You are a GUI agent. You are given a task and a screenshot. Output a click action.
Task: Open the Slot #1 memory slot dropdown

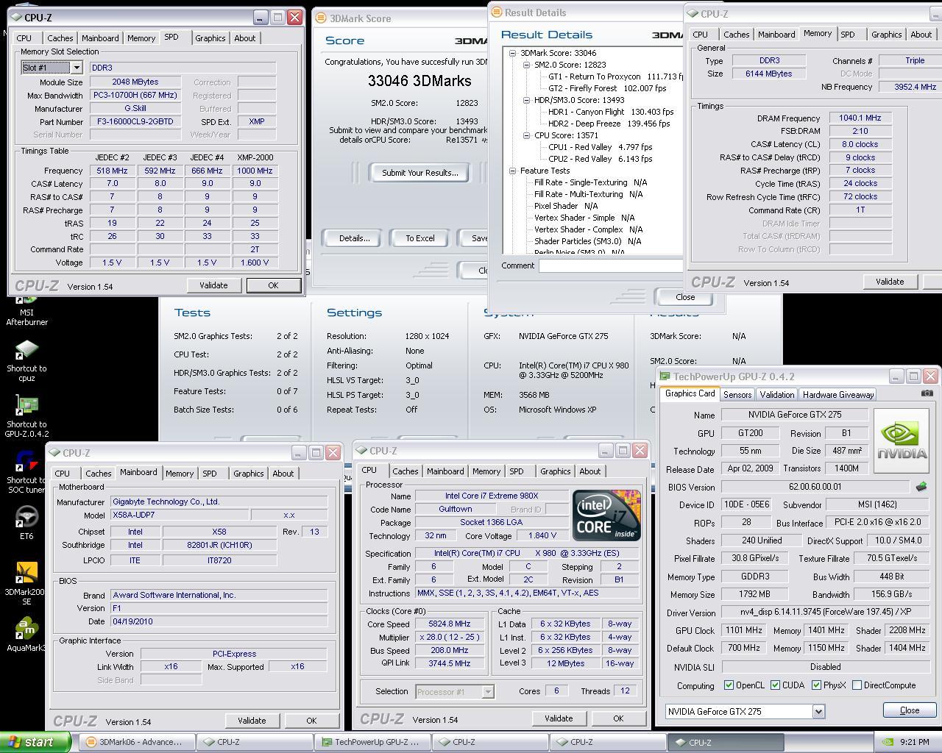[x=76, y=68]
